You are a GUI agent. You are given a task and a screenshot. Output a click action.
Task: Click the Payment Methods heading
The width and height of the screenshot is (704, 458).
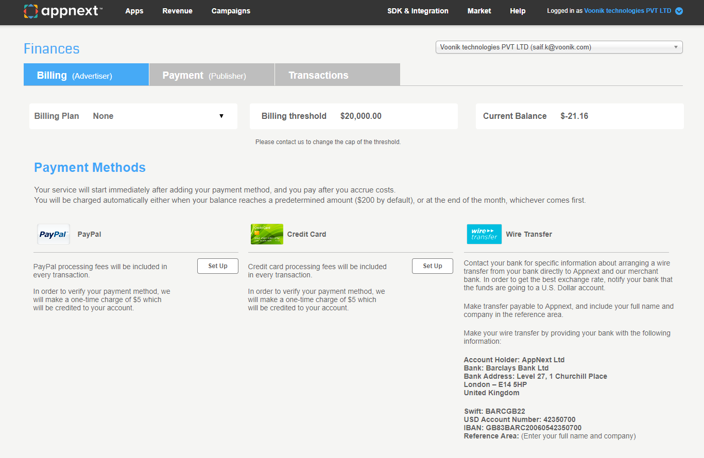tap(90, 168)
